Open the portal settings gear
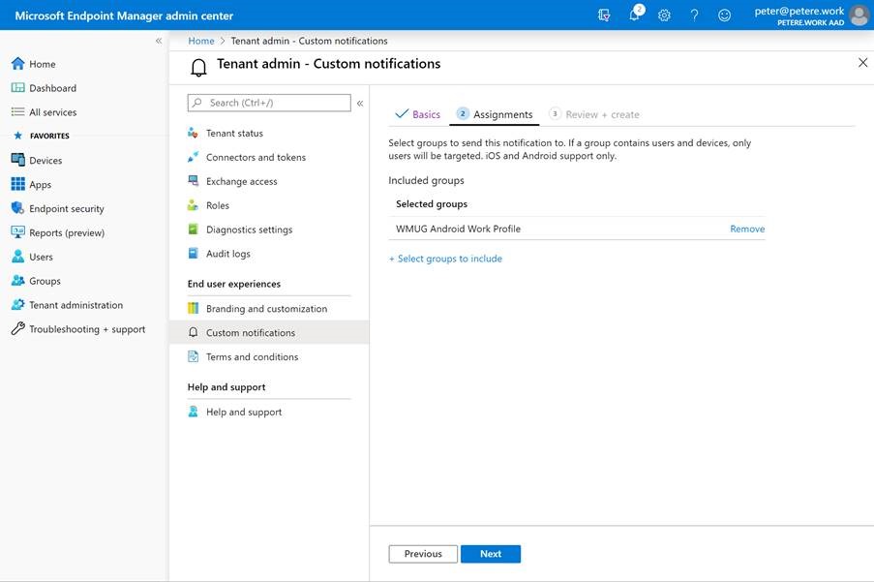This screenshot has width=874, height=582. (x=663, y=15)
